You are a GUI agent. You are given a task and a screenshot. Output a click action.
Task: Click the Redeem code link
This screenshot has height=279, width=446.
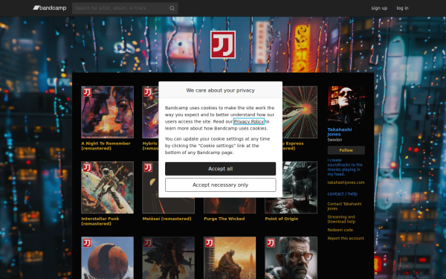click(x=340, y=230)
